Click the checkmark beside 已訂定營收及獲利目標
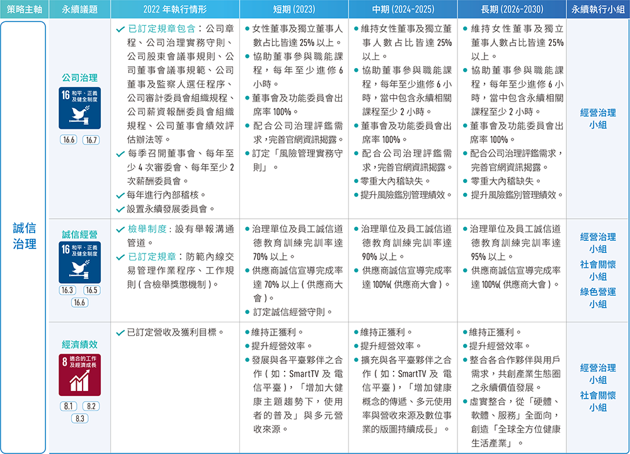The width and height of the screenshot is (630, 454). point(120,332)
